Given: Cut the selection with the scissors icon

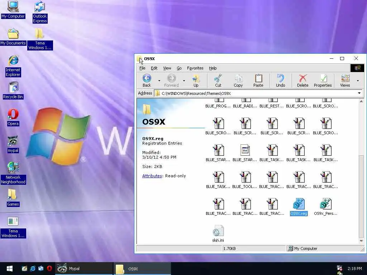Looking at the screenshot, I should pyautogui.click(x=218, y=81).
